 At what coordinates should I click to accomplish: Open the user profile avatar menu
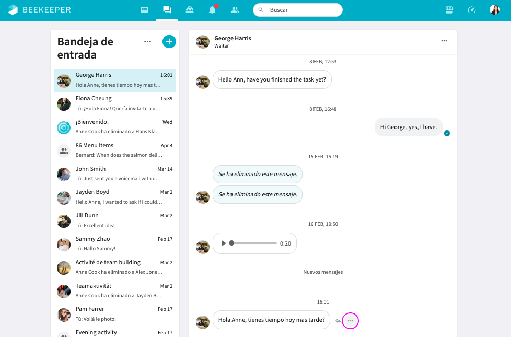tap(494, 10)
